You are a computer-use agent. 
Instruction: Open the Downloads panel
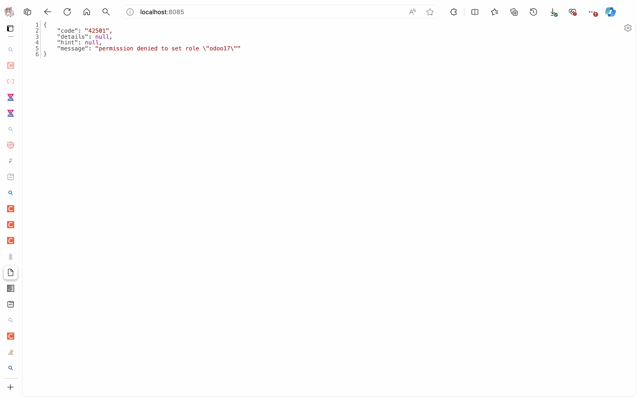(x=553, y=12)
